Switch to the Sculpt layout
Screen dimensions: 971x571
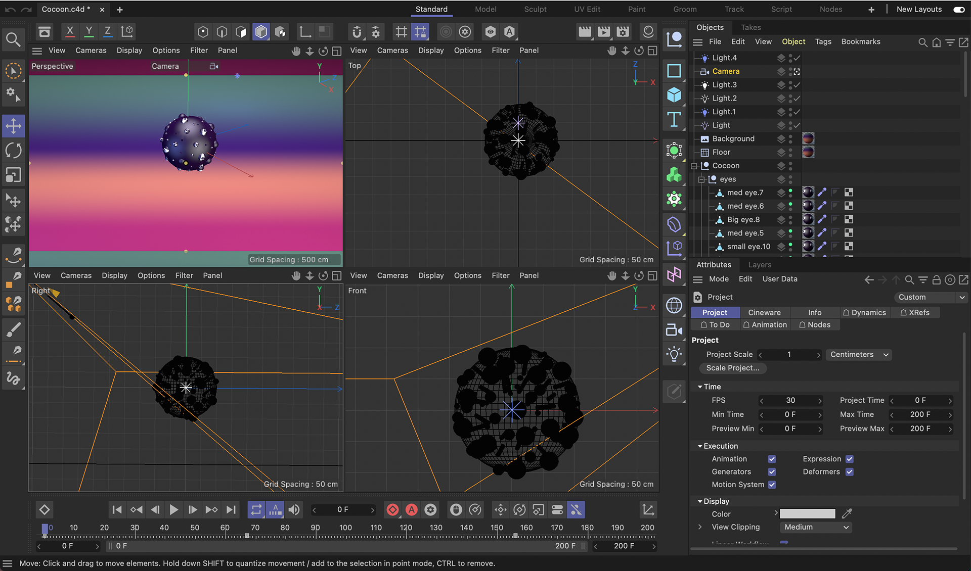point(535,9)
